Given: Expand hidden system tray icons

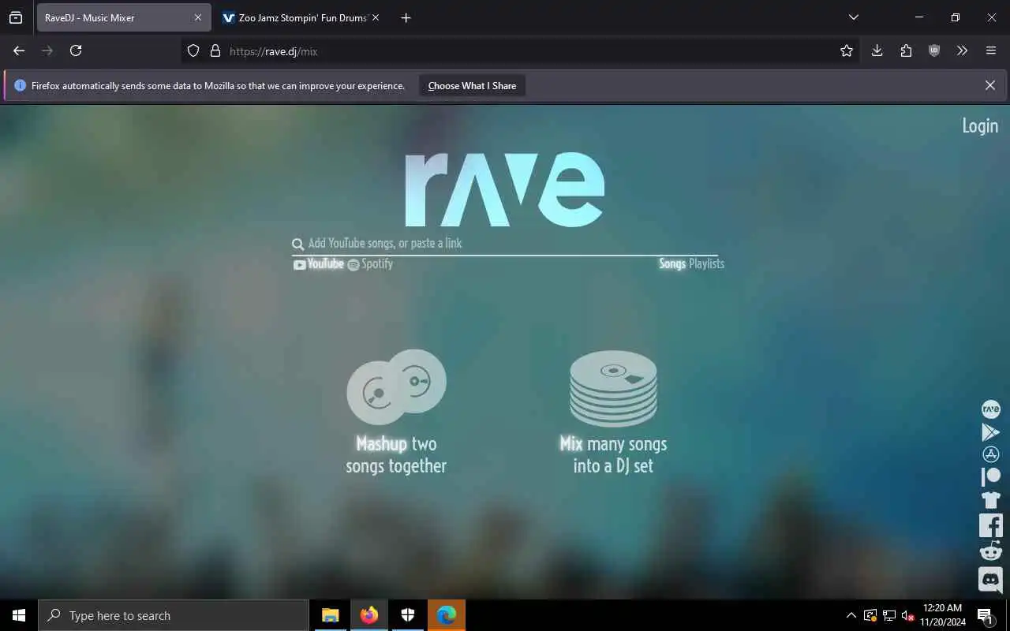Looking at the screenshot, I should point(851,615).
